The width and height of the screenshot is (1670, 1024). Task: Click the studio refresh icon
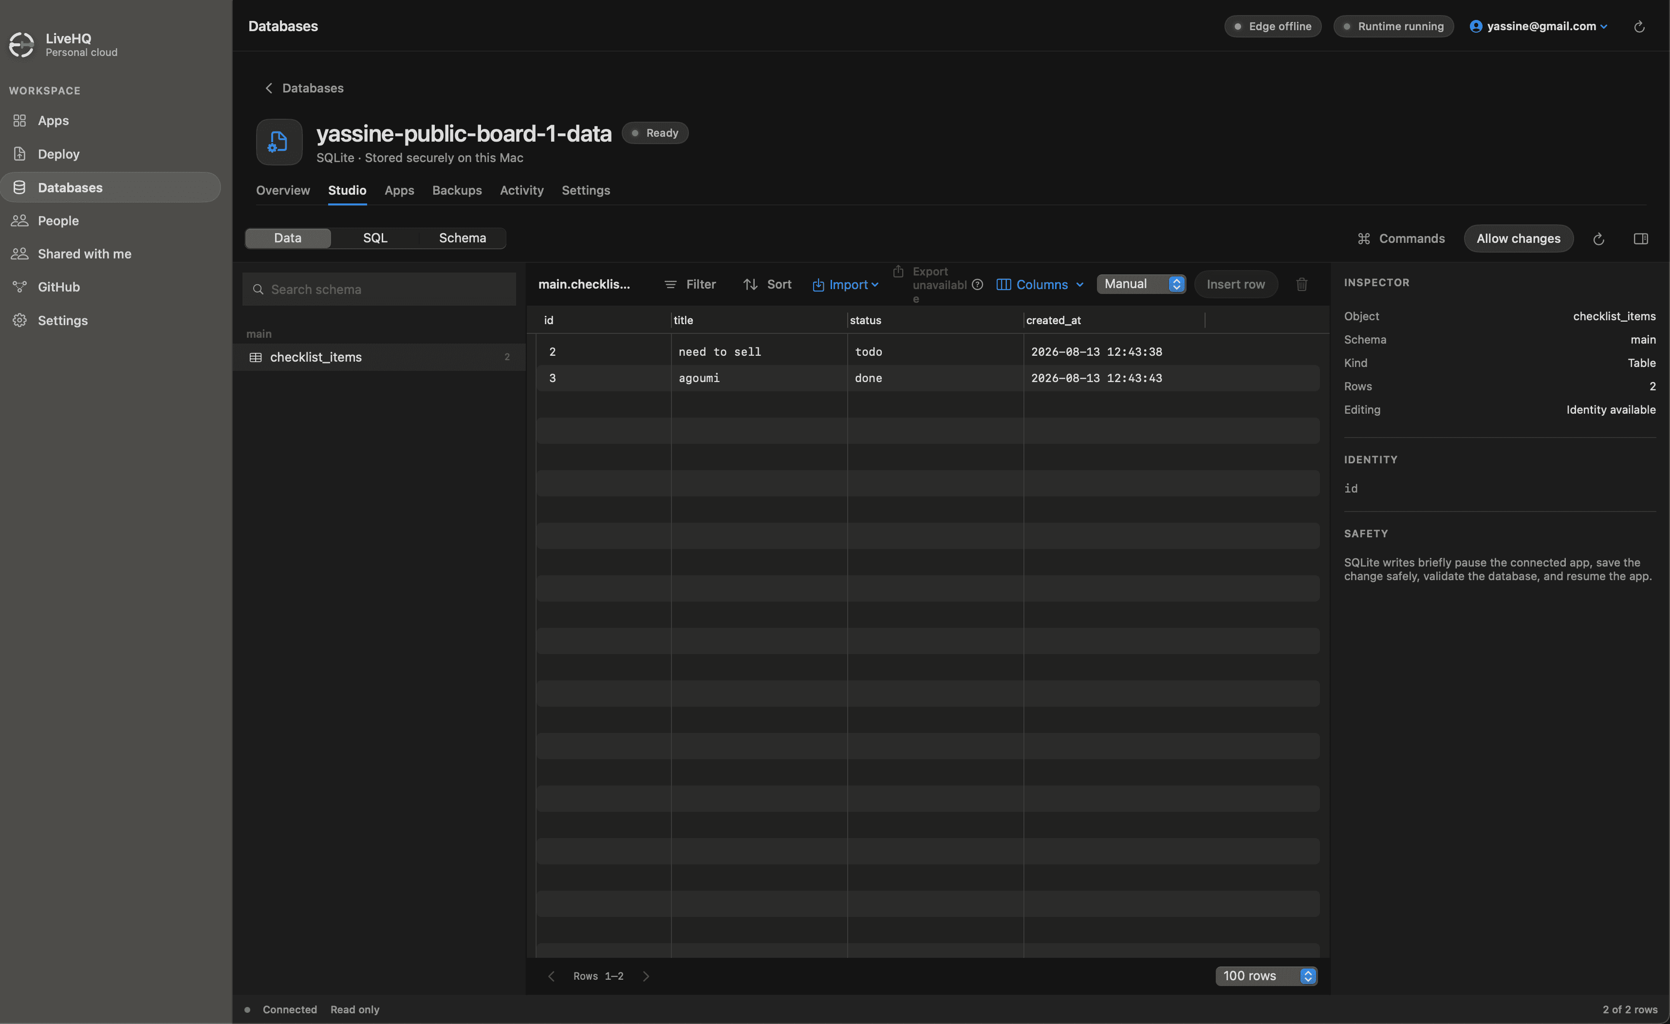coord(1598,238)
